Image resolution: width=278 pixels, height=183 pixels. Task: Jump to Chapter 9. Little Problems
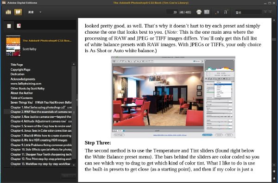(x=41, y=145)
